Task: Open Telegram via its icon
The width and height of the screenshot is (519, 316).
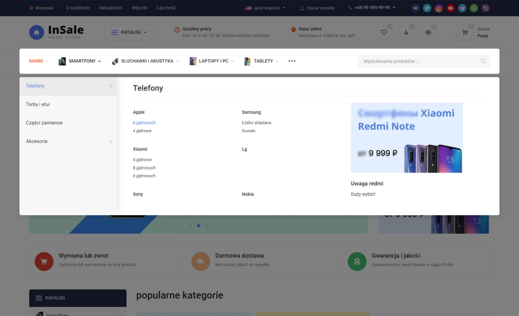Action: pyautogui.click(x=462, y=8)
